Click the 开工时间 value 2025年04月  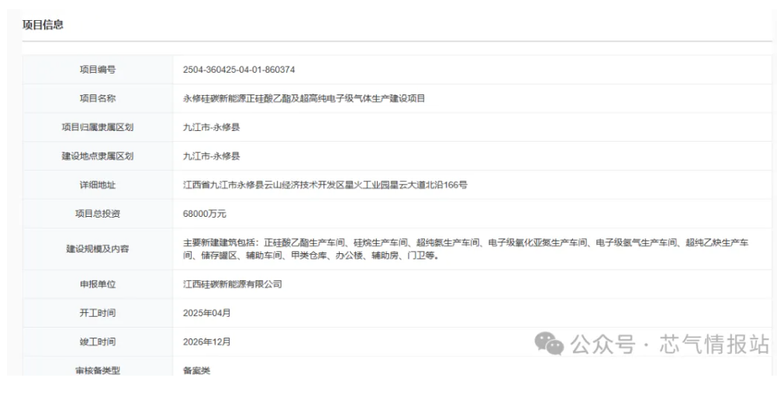point(206,313)
